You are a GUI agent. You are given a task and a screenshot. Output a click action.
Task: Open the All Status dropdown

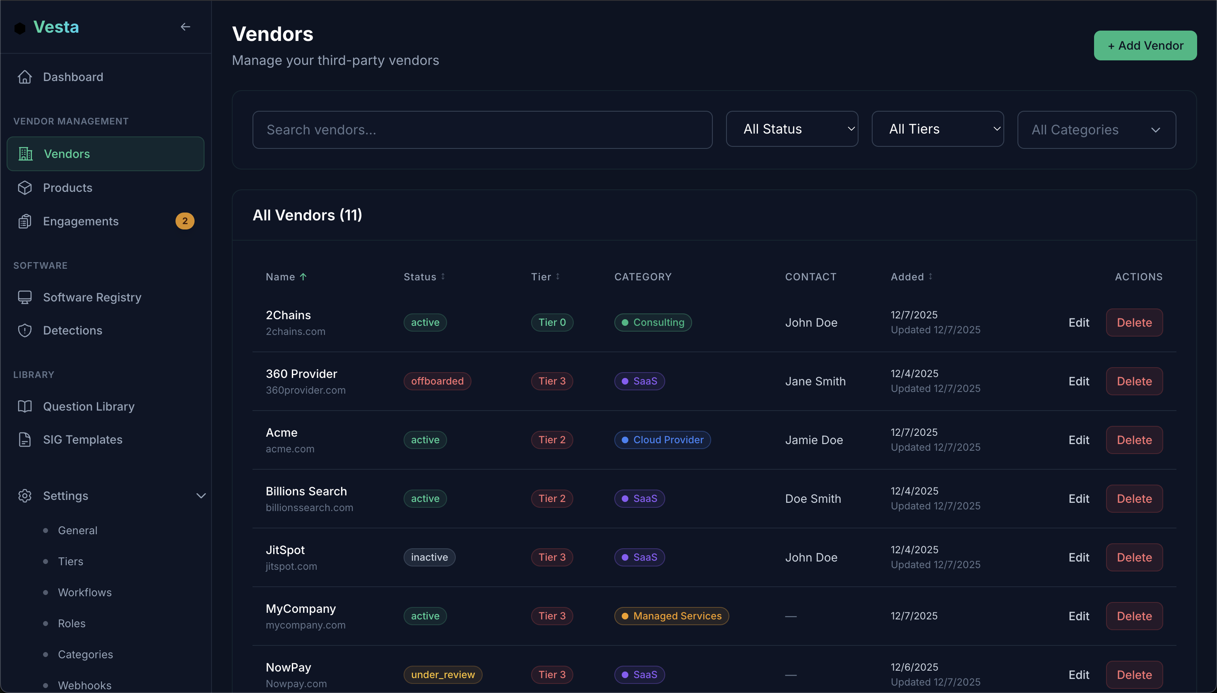pyautogui.click(x=791, y=129)
